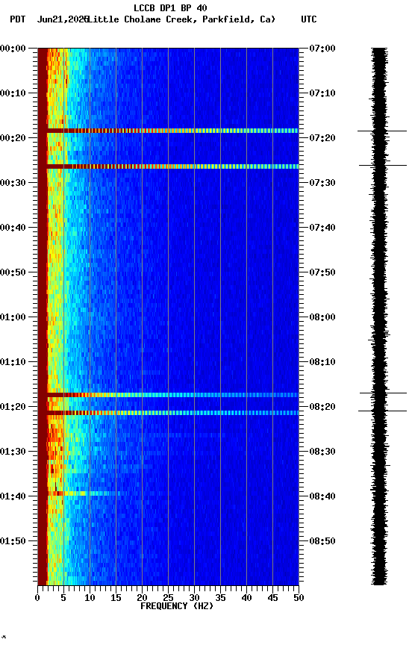Click the 01:10 PDT time label
The width and height of the screenshot is (412, 645).
(13, 362)
